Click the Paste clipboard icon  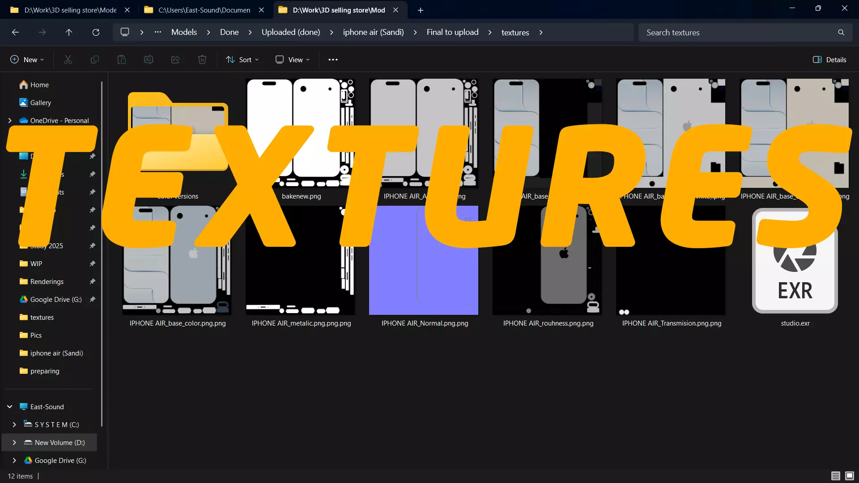pyautogui.click(x=122, y=59)
